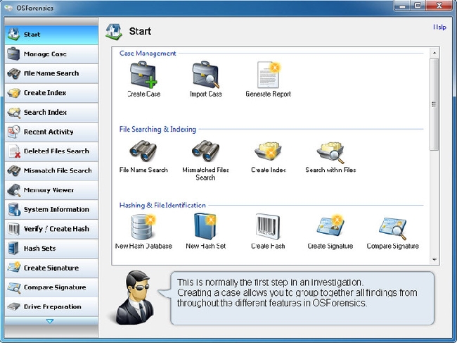Go to Deleted Files Search sidebar button
457x343 pixels.
pyautogui.click(x=49, y=151)
